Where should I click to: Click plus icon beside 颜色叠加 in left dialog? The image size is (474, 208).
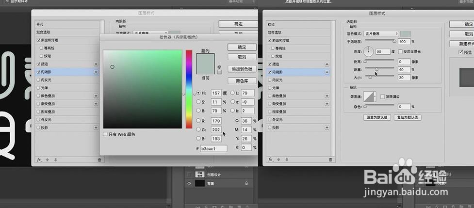96,96
